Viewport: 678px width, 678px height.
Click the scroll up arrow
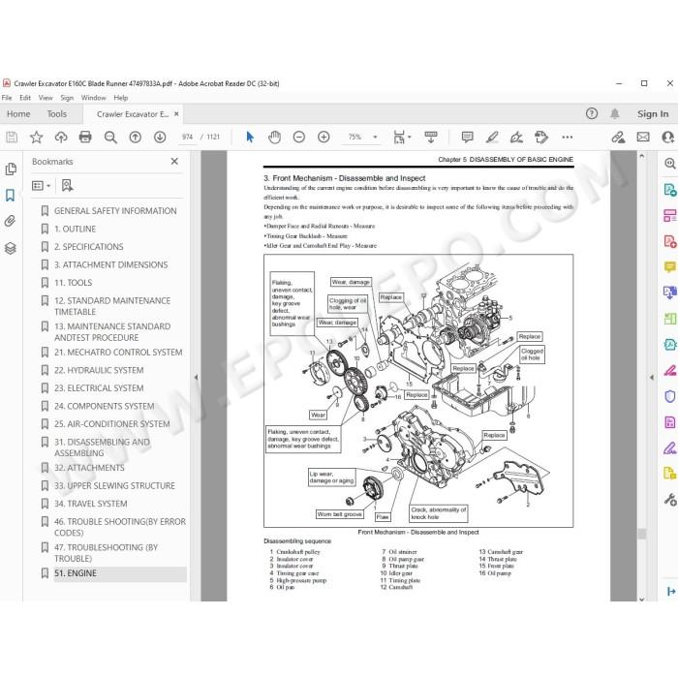641,155
